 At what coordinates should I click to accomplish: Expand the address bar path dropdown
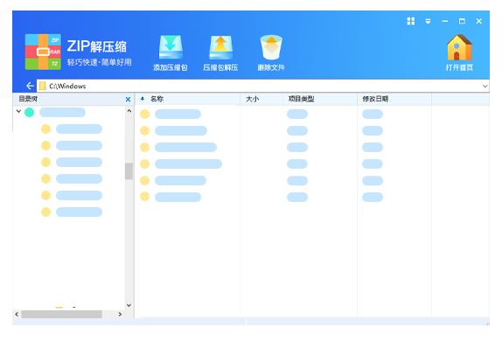point(485,86)
